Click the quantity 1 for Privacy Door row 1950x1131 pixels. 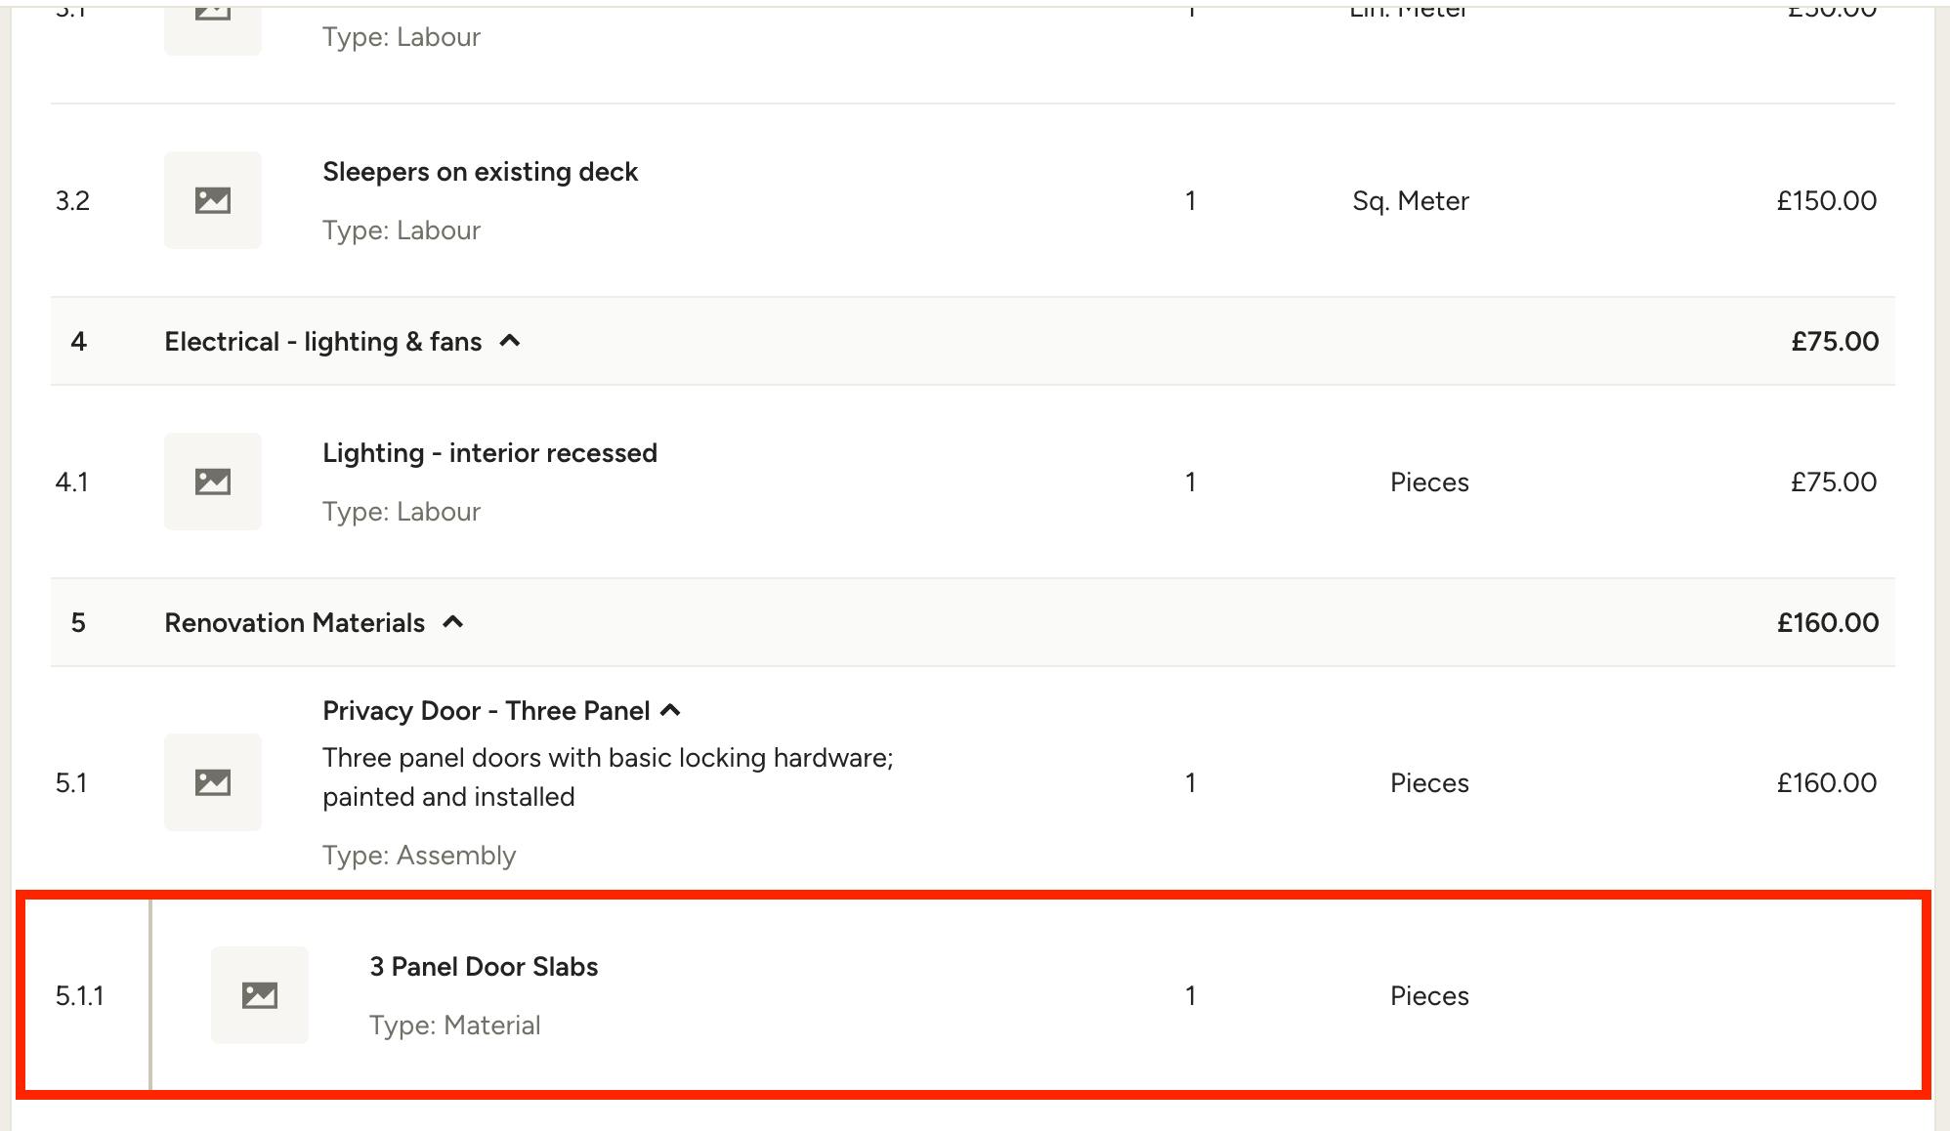pyautogui.click(x=1190, y=783)
